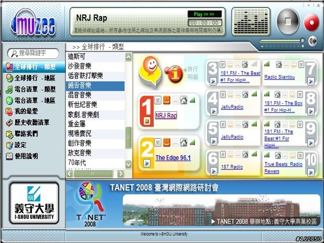
Task: Stop NRJ Rap in rank 1 card
Action: point(147,121)
